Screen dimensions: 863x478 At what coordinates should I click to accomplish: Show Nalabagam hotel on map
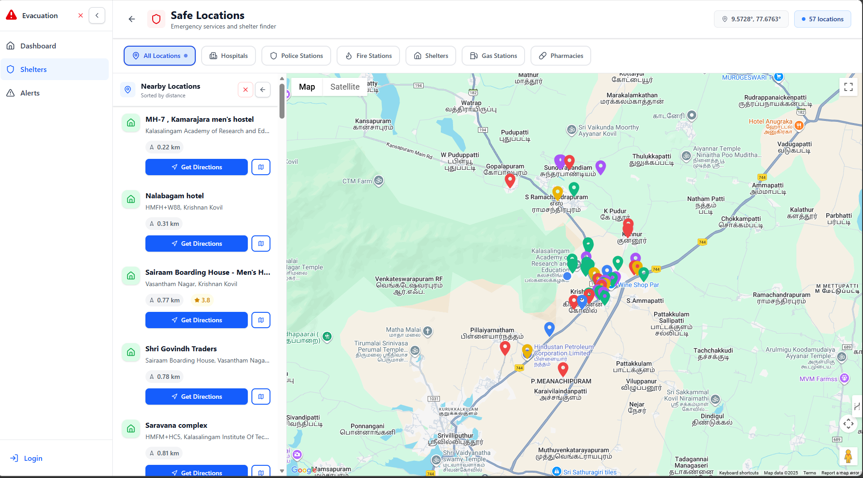[x=261, y=244]
